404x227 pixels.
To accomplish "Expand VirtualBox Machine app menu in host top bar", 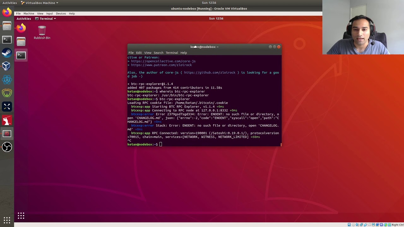I will click(39, 3).
